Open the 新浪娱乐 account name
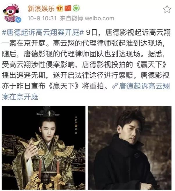 41,8
